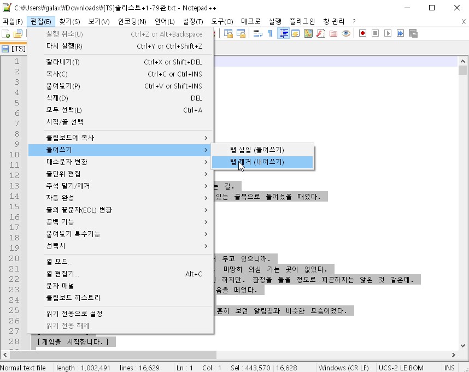Screen dimensions: 469x372
Task: Click vertical scrollbar down arrow
Action: click(x=463, y=346)
